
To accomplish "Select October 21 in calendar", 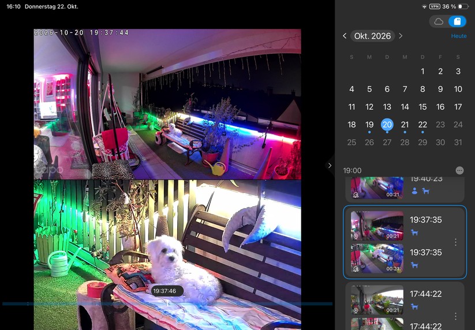I will (405, 125).
